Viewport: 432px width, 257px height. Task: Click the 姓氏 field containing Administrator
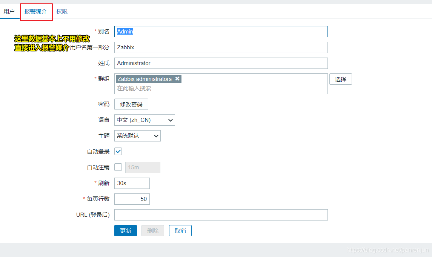click(221, 63)
